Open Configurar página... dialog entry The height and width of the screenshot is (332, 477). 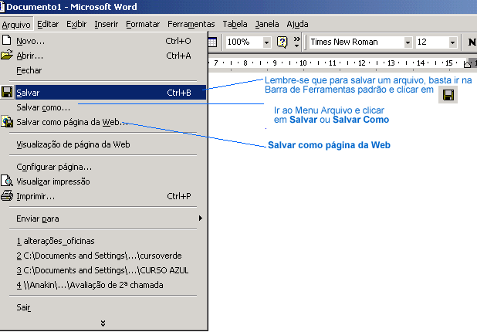click(x=103, y=167)
